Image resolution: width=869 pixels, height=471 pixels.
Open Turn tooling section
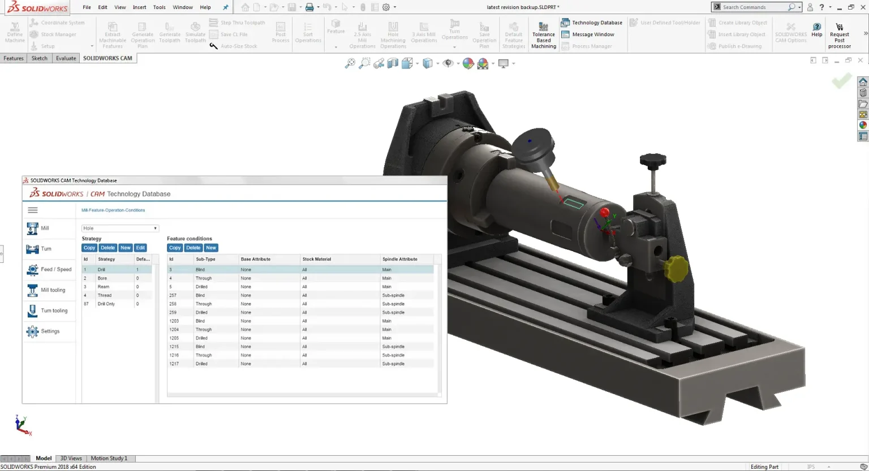click(47, 310)
